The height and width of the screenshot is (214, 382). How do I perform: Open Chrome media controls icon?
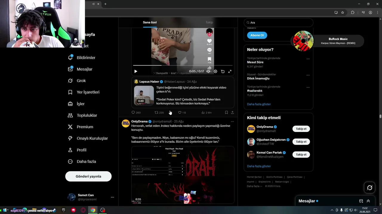(x=363, y=12)
